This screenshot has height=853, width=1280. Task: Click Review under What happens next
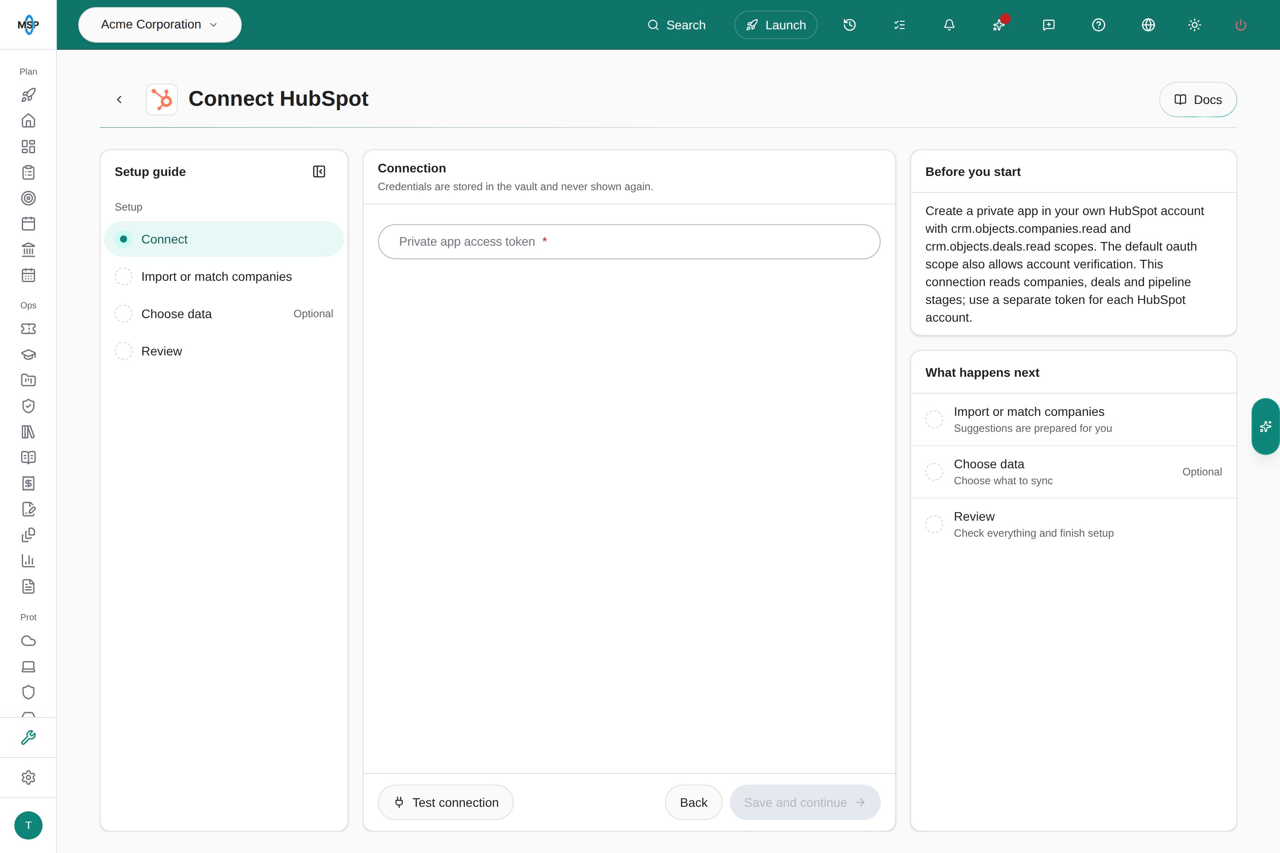point(1073,524)
